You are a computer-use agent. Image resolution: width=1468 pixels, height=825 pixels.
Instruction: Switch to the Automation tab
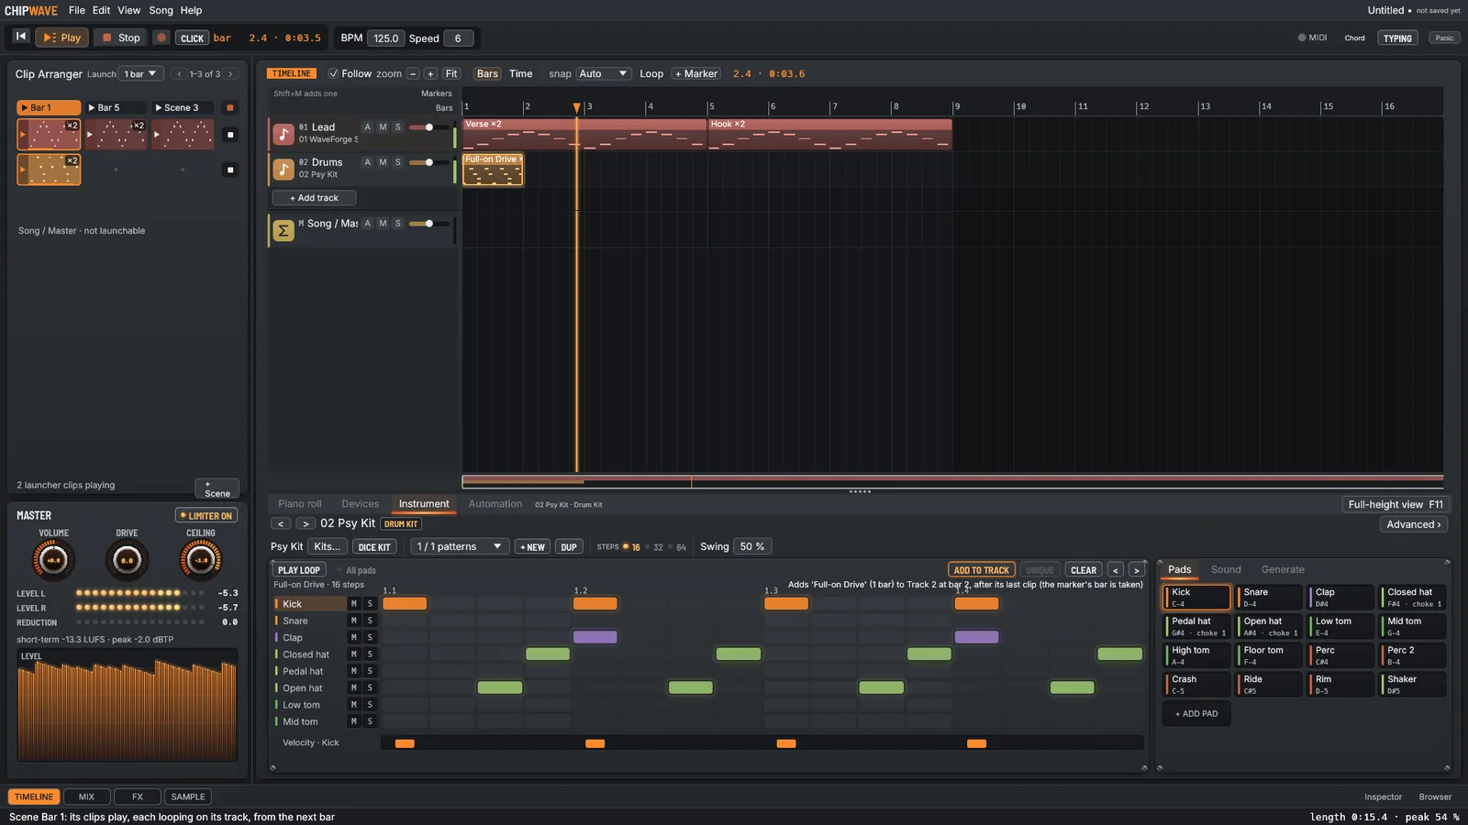pos(495,504)
